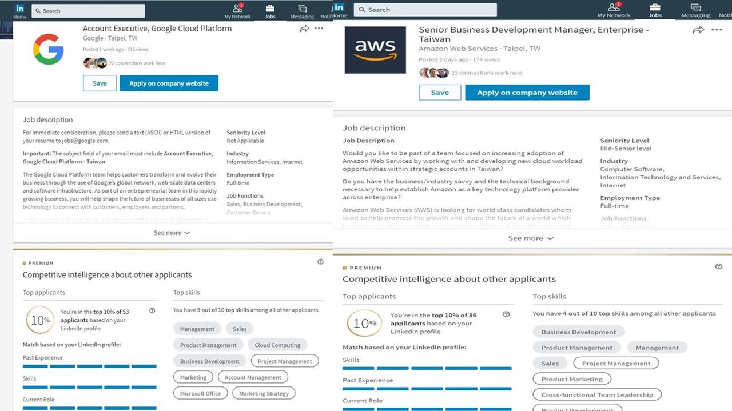Expand See more under AWS job description
The height and width of the screenshot is (411, 732).
[531, 238]
